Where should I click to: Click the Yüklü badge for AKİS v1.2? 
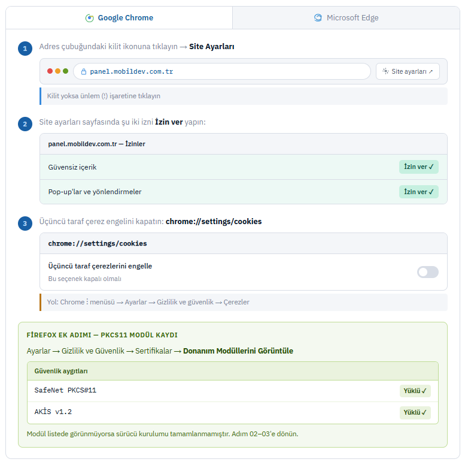coord(415,412)
